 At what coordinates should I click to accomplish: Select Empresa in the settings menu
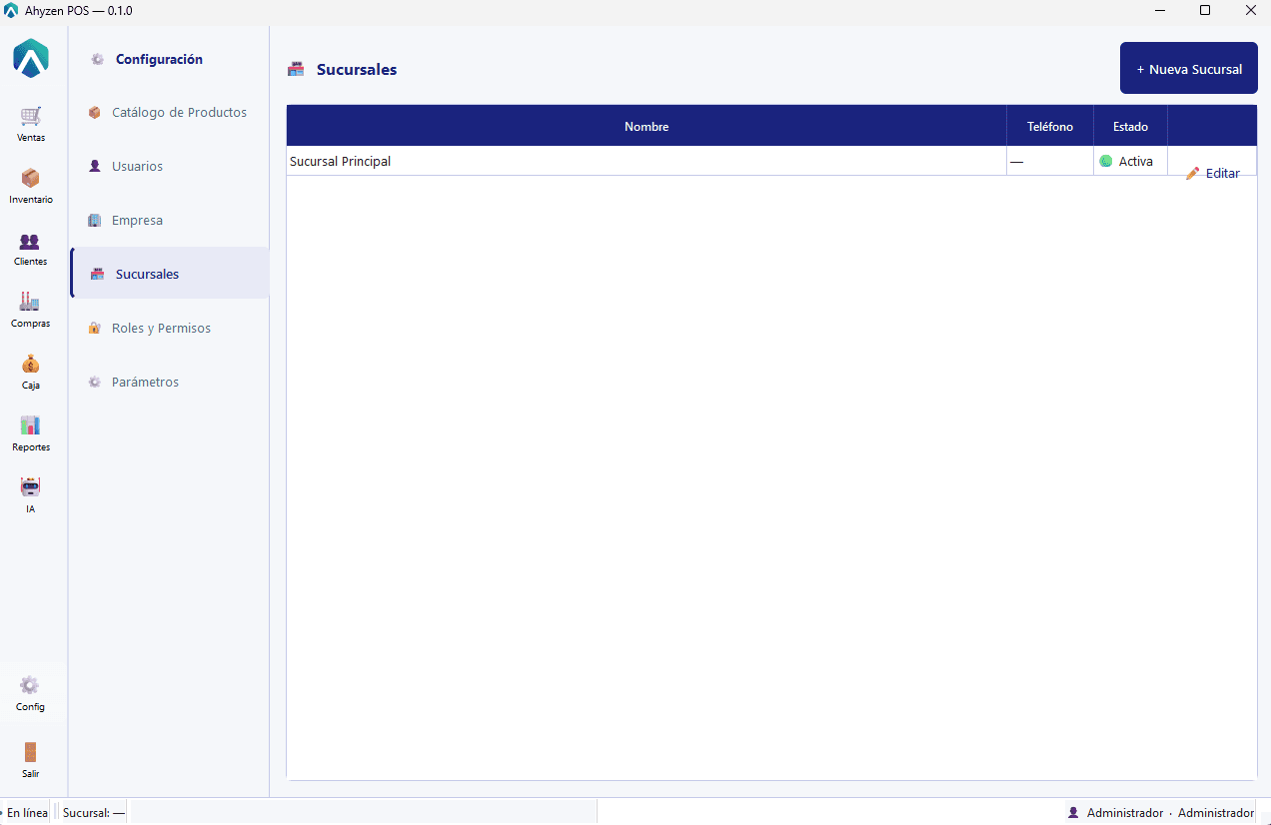click(169, 221)
